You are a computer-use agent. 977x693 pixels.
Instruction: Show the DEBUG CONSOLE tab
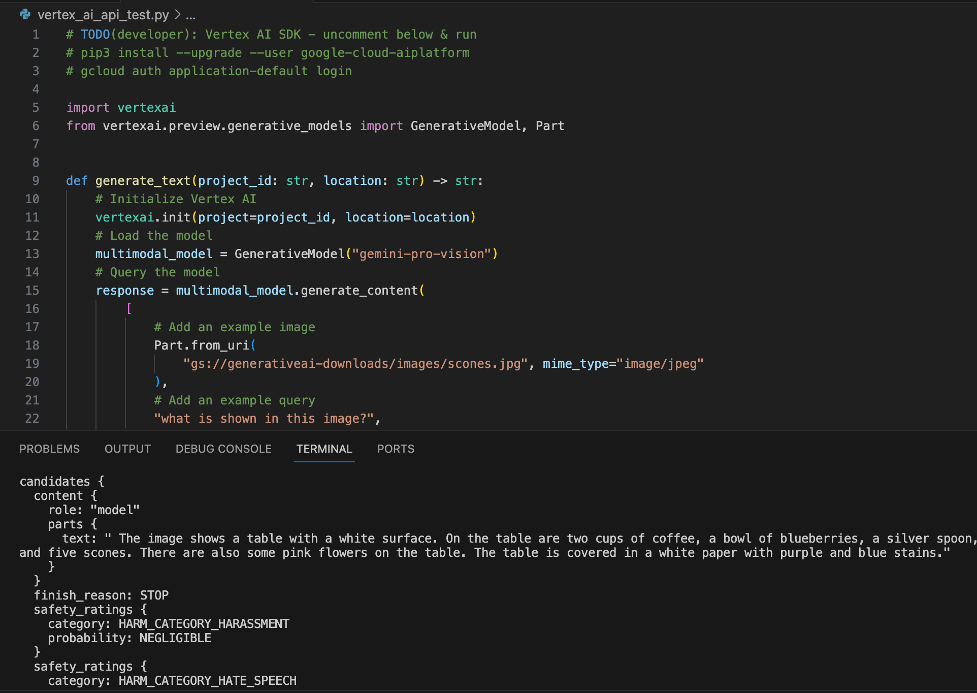(x=223, y=449)
